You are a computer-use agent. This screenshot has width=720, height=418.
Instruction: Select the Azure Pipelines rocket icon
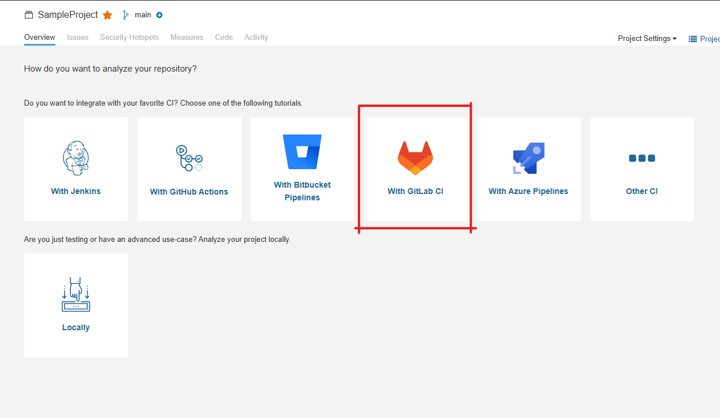tap(528, 158)
